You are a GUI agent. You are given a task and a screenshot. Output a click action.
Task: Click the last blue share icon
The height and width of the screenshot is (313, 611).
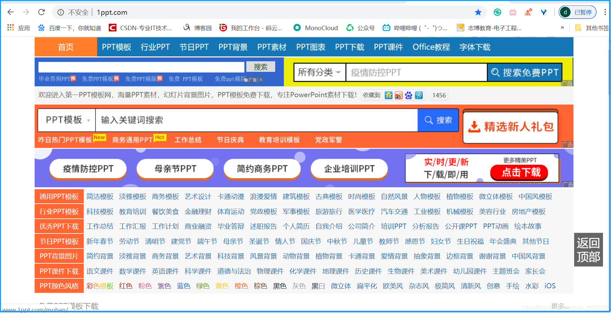click(x=419, y=95)
